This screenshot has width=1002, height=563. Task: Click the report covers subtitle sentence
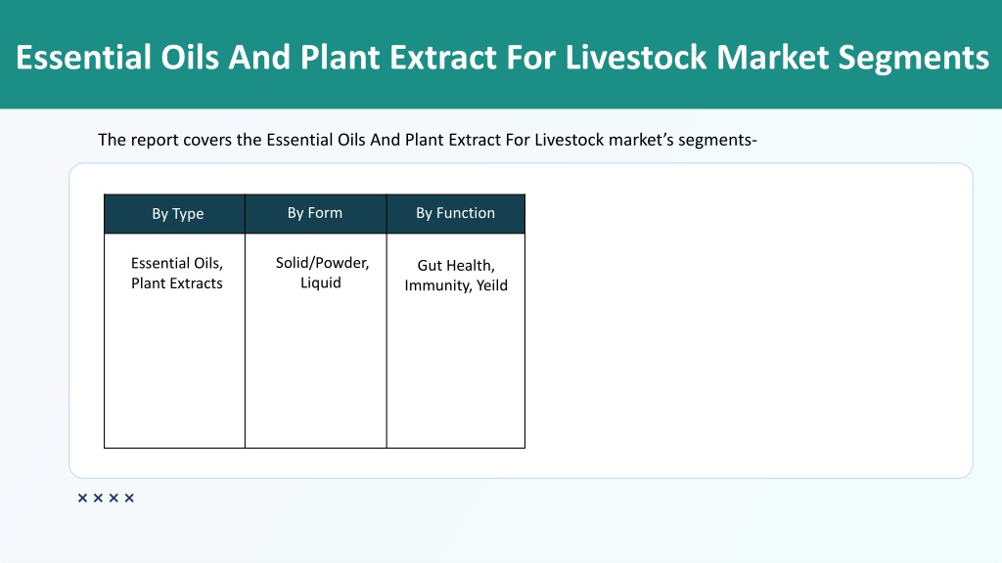(428, 140)
